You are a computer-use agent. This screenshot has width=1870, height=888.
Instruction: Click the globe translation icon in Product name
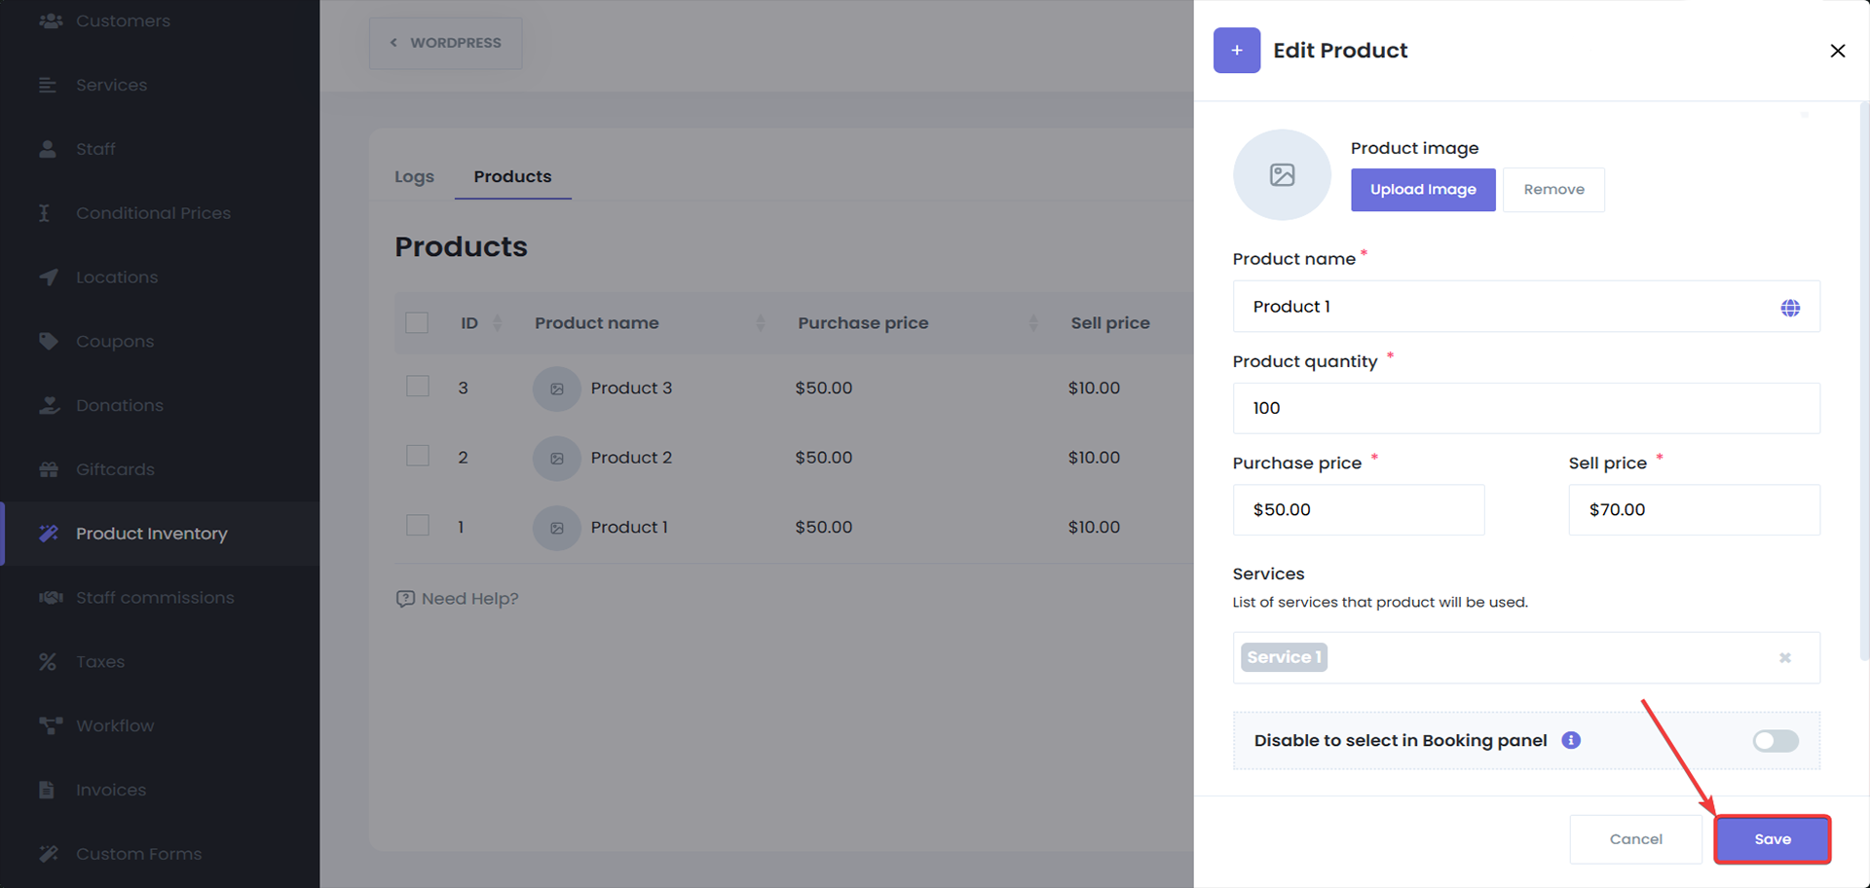coord(1790,308)
